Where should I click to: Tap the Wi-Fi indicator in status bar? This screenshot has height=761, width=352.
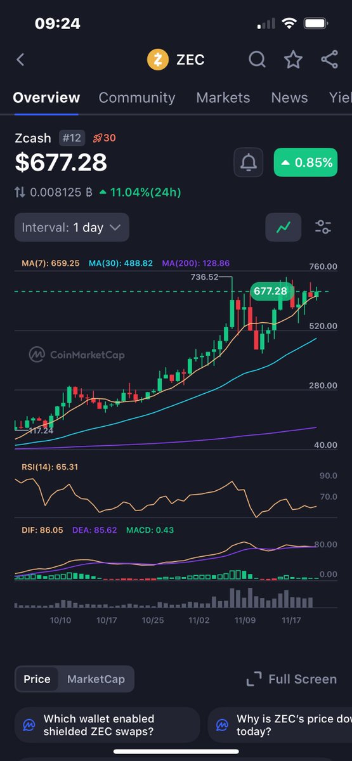point(290,24)
